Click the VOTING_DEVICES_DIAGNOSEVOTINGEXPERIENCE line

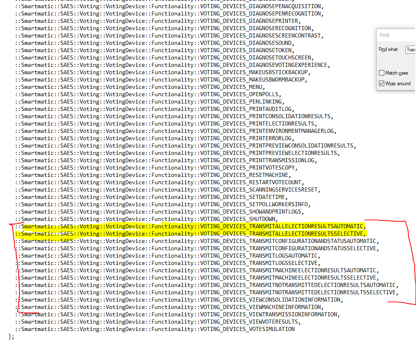point(172,65)
